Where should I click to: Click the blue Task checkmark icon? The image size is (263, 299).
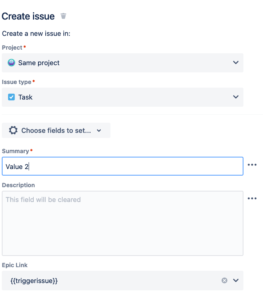point(12,97)
